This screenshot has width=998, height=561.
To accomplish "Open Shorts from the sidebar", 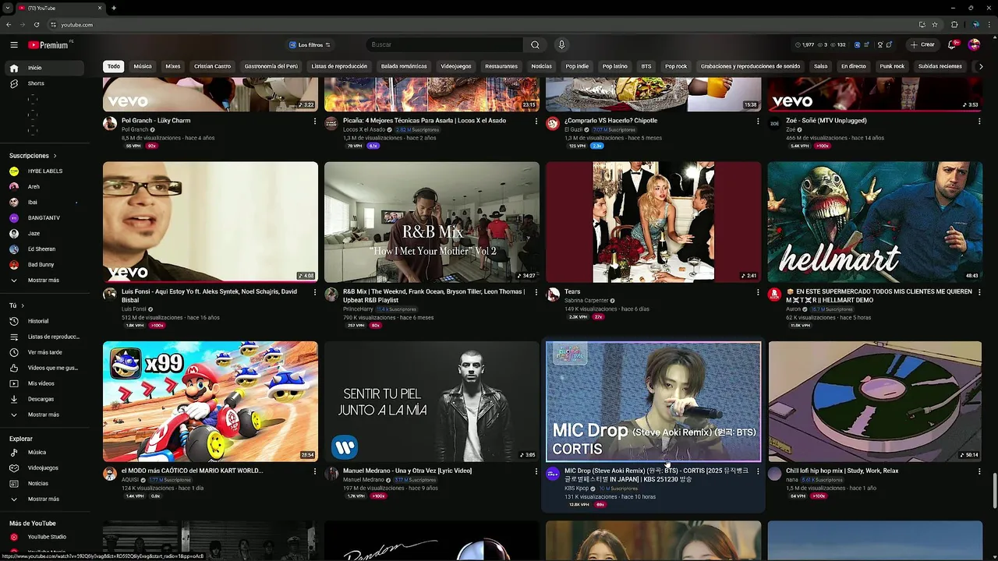I will (45, 83).
